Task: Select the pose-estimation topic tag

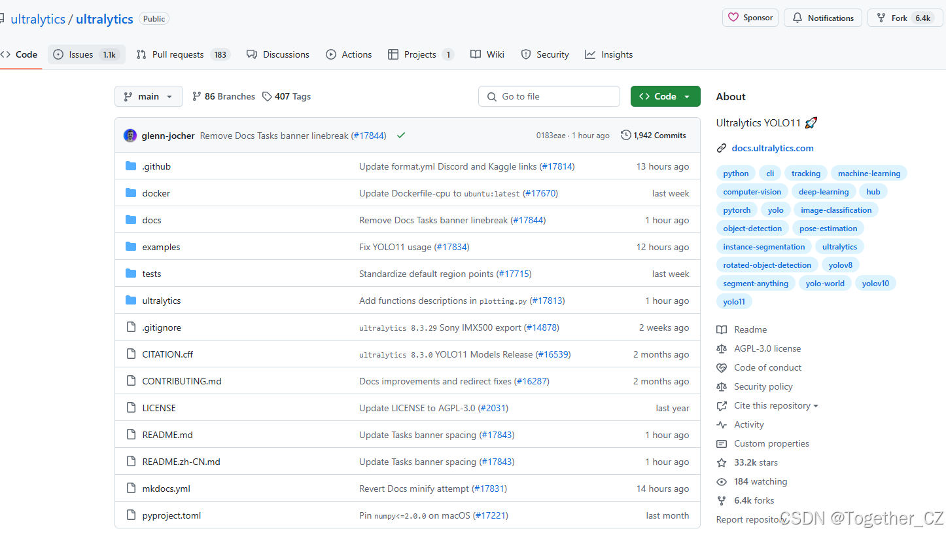Action: pos(828,229)
